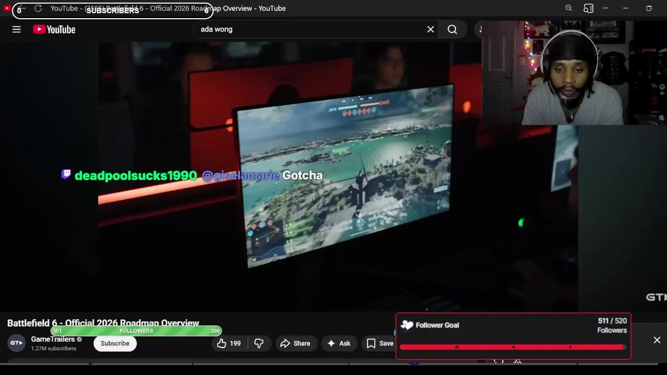Viewport: 667px width, 375px height.
Task: Close the panel with the X beside Follower Goal
Action: tap(657, 340)
